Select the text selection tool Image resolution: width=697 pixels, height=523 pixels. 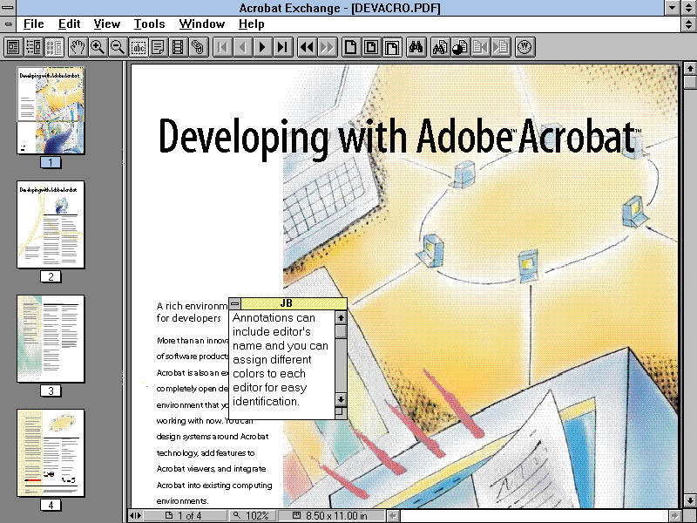click(x=139, y=47)
